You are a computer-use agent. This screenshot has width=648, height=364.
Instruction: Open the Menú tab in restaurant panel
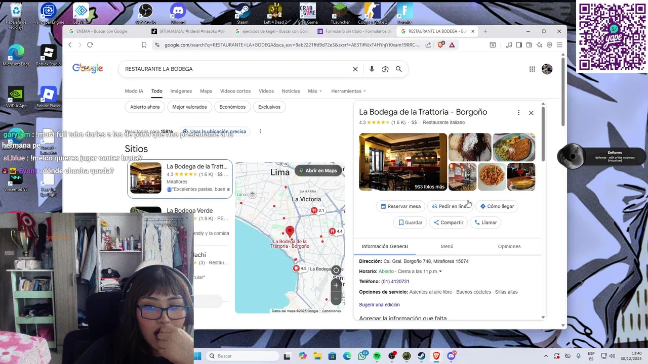pos(447,247)
